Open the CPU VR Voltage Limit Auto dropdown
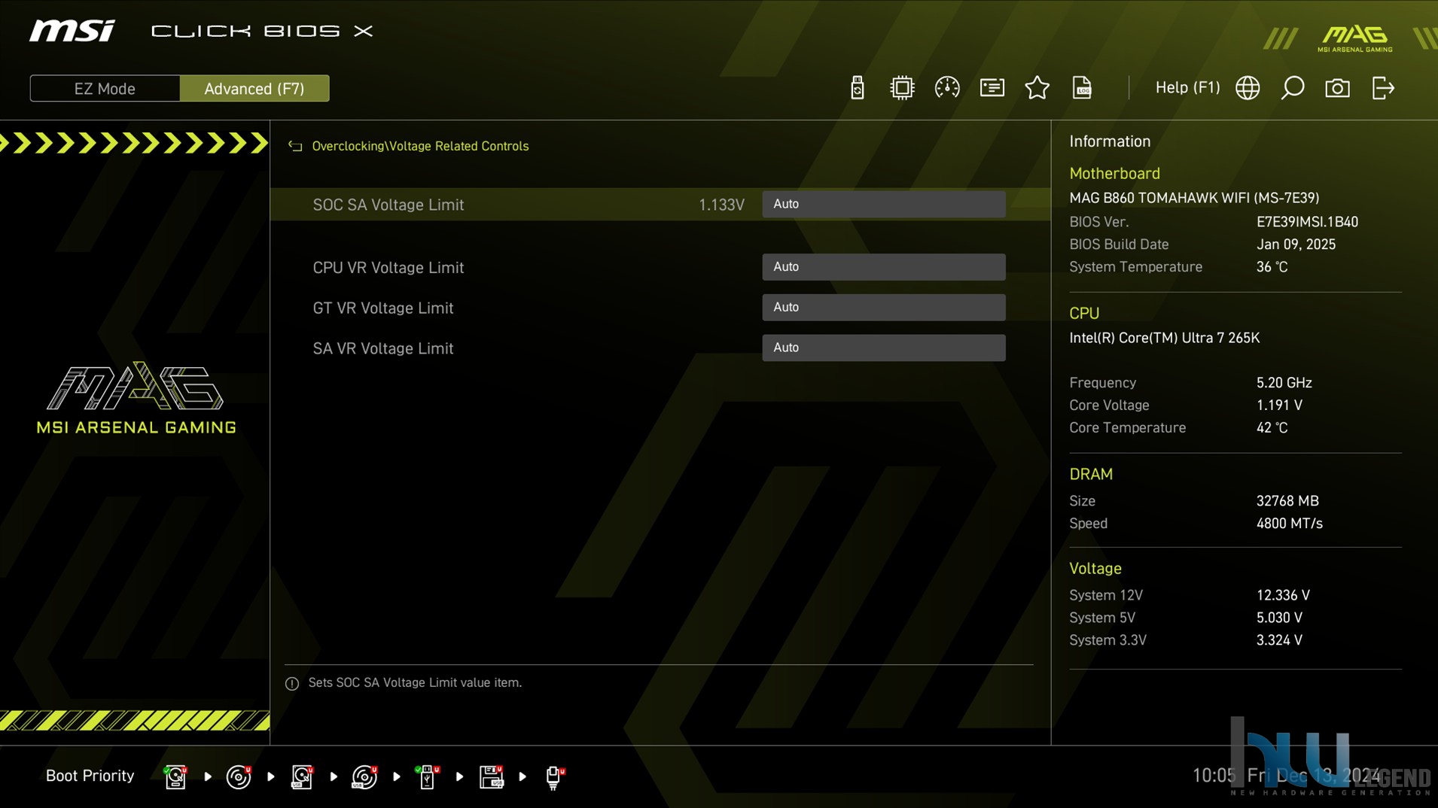The height and width of the screenshot is (808, 1438). [883, 267]
